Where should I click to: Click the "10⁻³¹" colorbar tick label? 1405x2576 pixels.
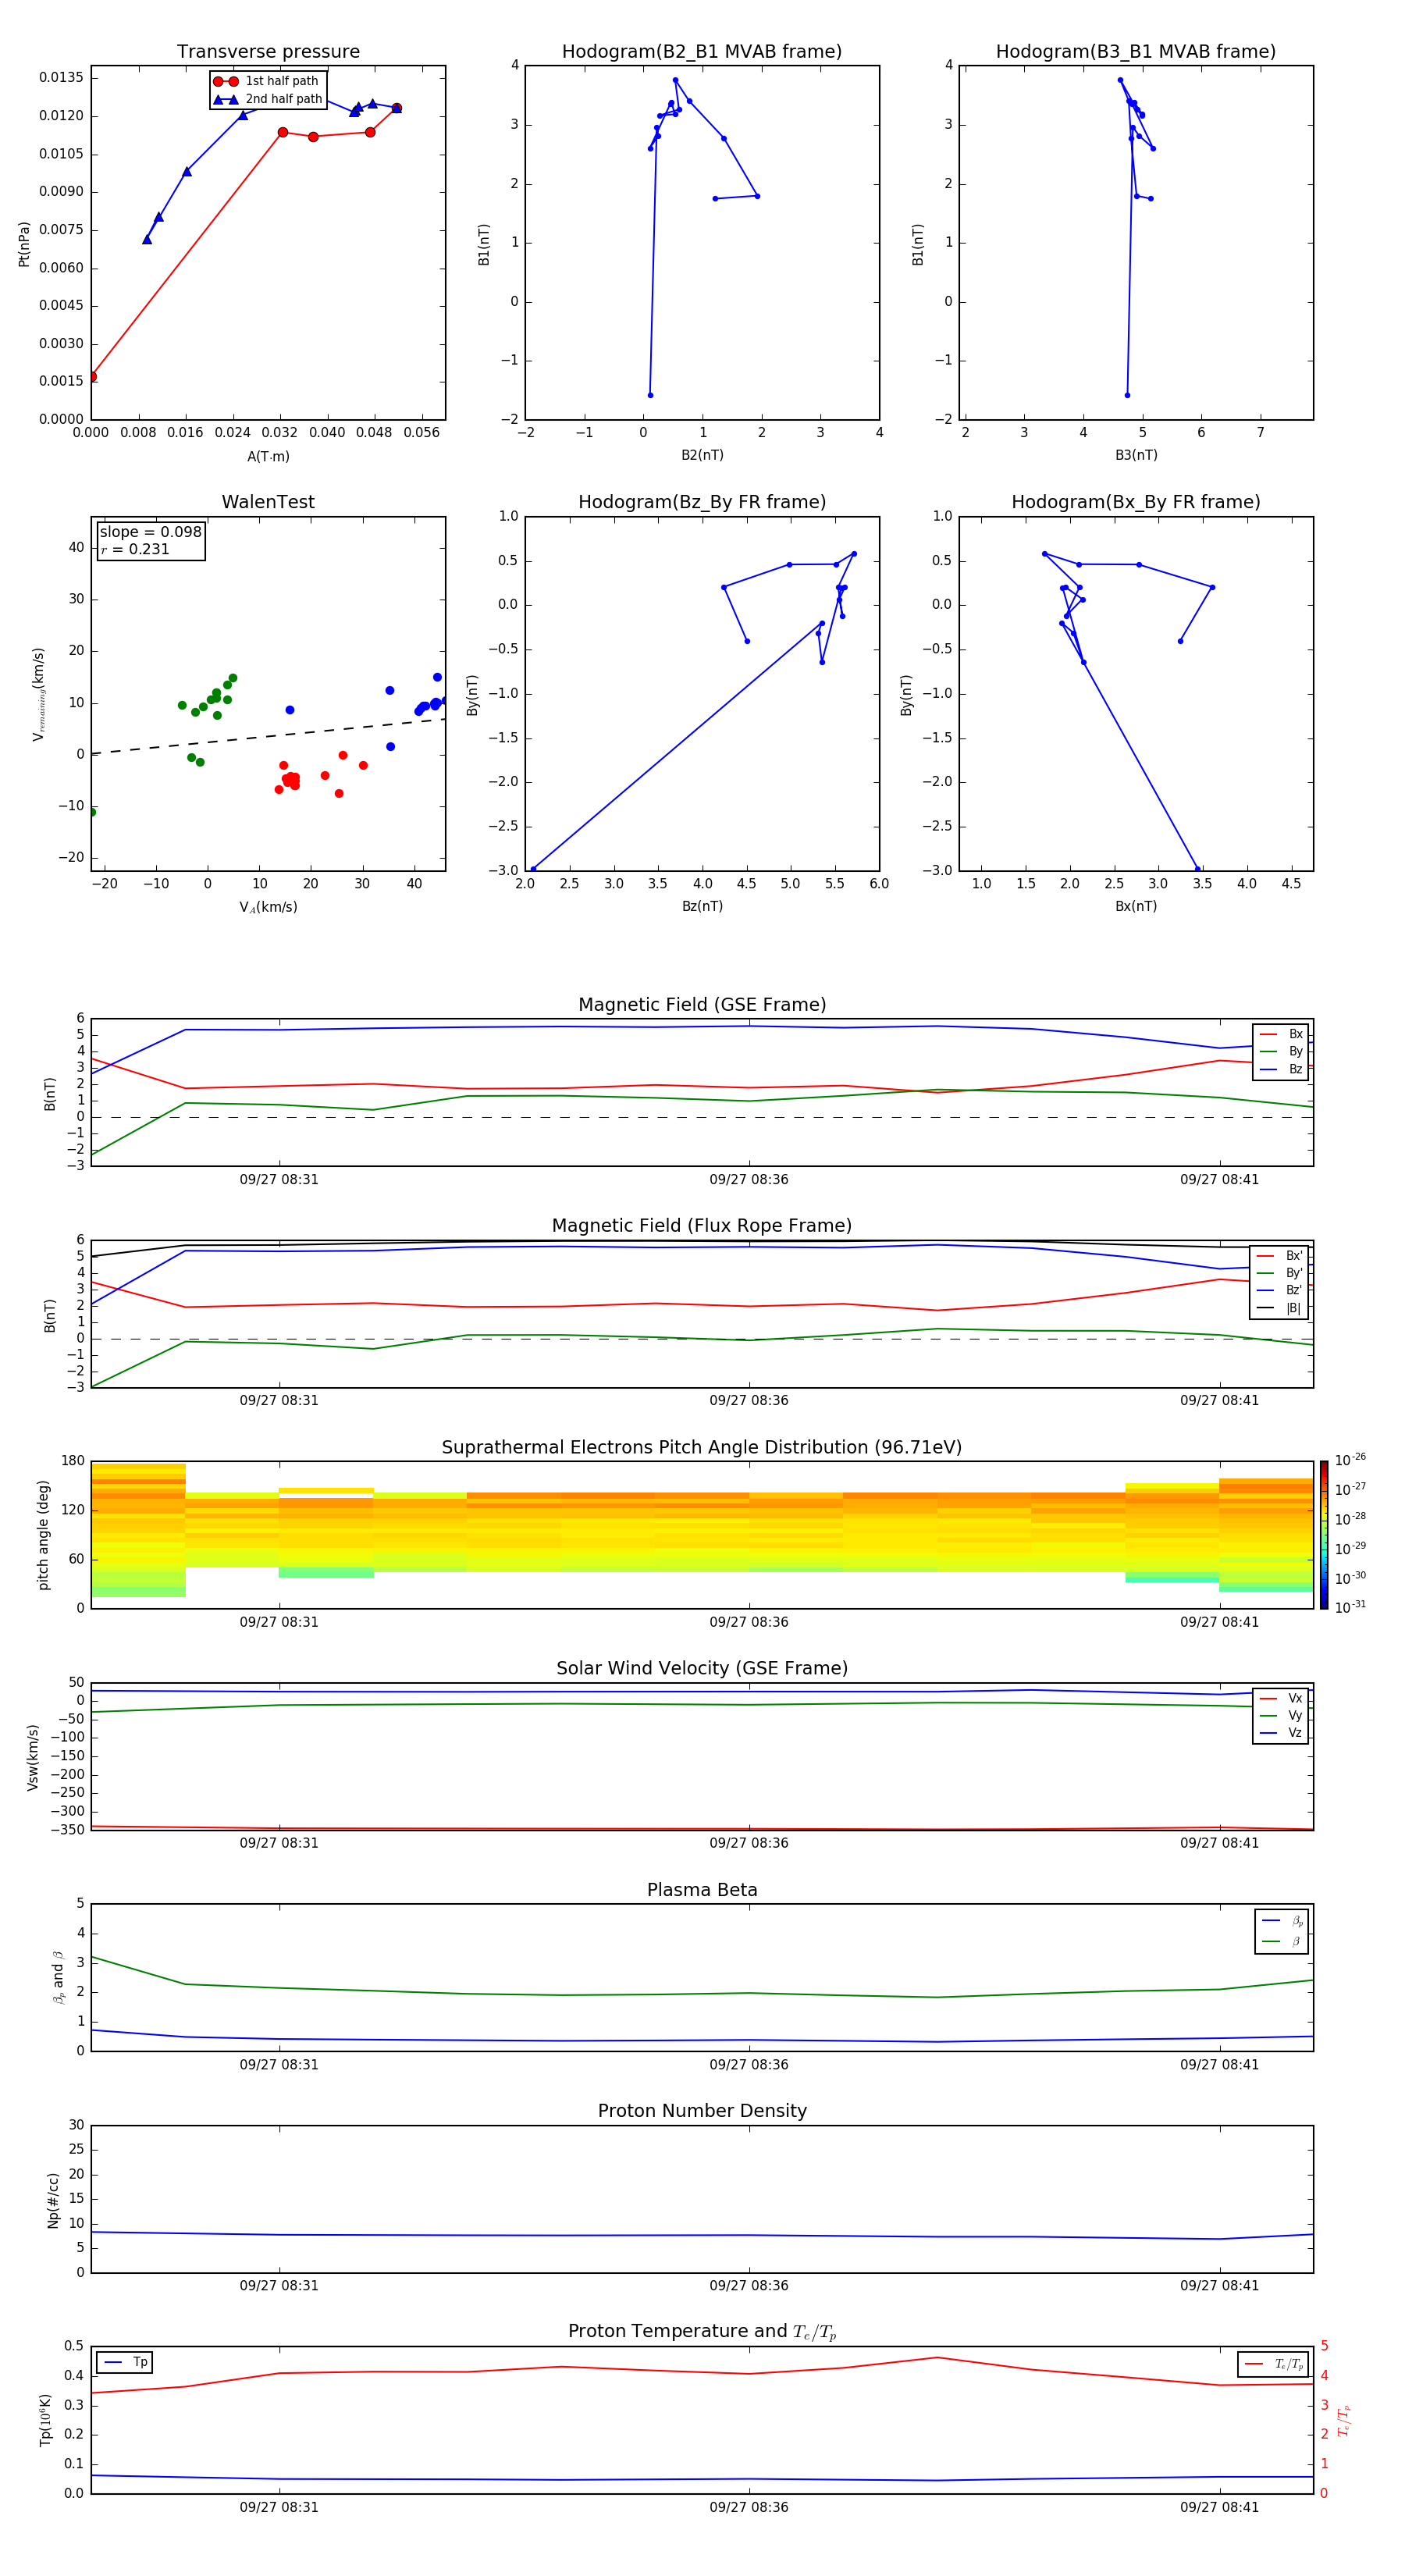(1350, 1607)
